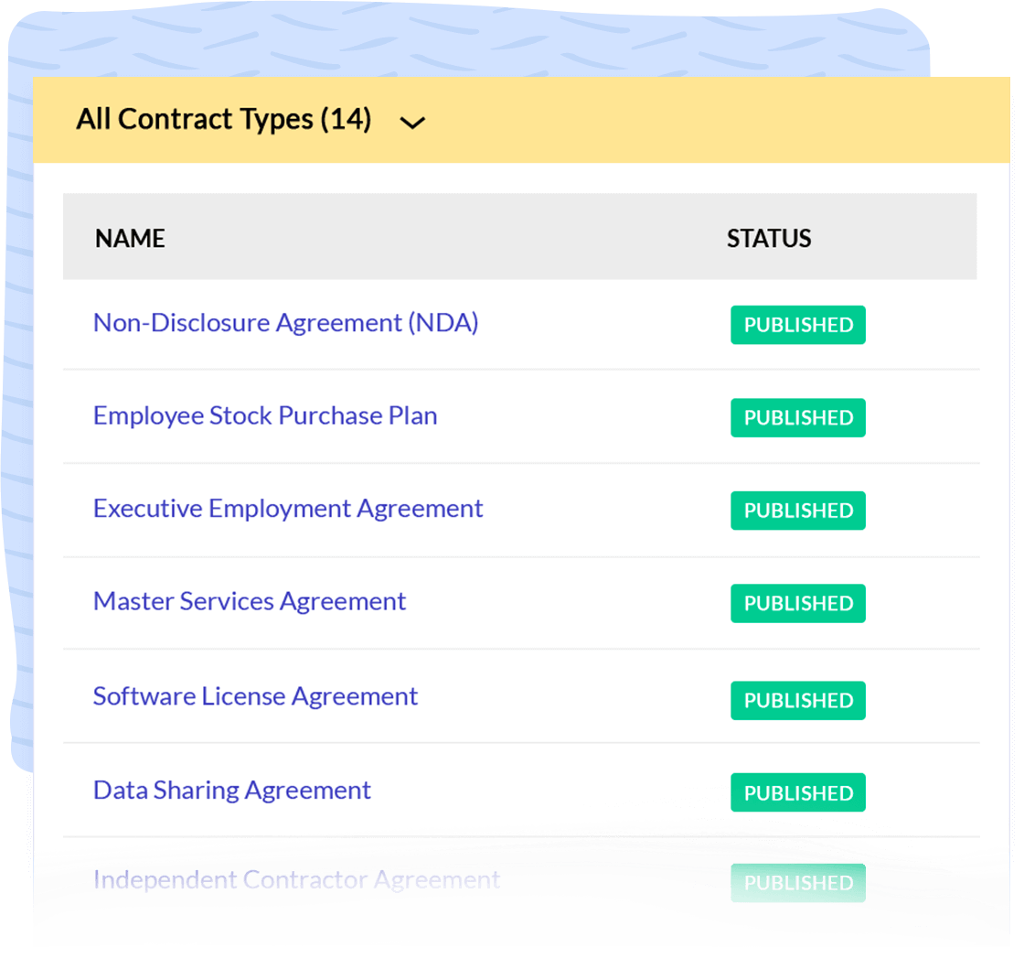Click Published status of Software License Agreement
Viewport: 1024px width, 958px height.
coord(797,701)
